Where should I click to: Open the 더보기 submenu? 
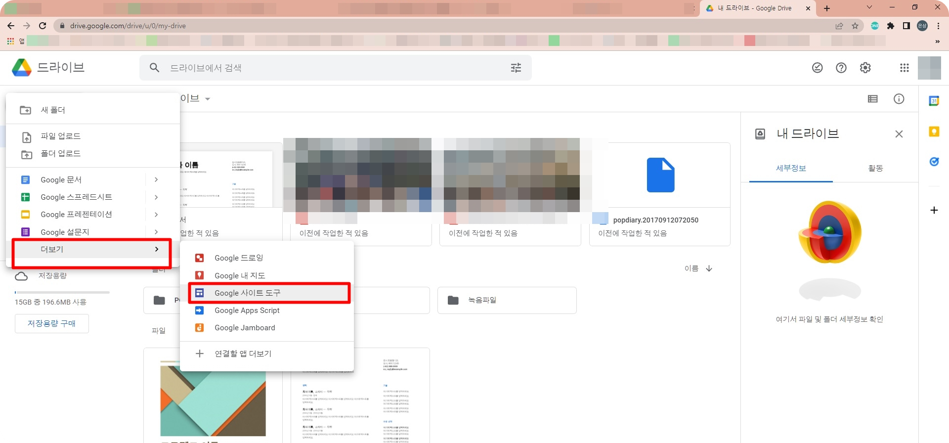(92, 249)
